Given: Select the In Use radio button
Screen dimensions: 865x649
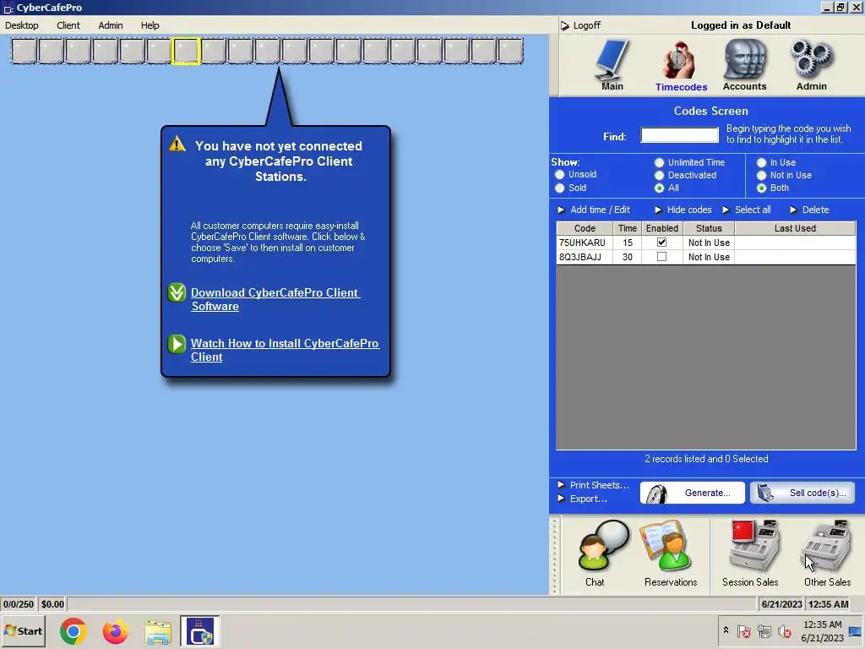Looking at the screenshot, I should point(762,163).
